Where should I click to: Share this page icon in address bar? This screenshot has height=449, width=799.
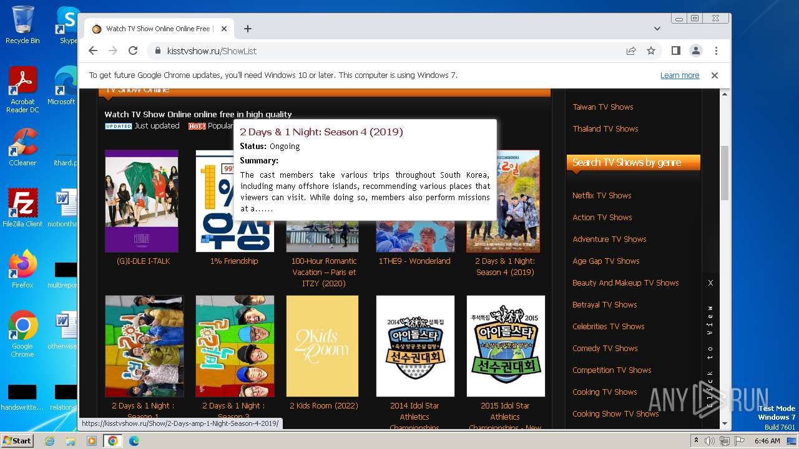(631, 51)
